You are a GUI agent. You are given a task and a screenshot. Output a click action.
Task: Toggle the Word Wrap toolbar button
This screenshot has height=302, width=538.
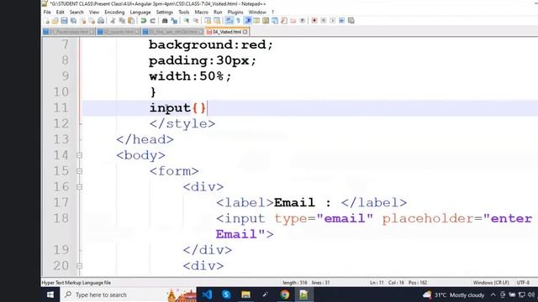pyautogui.click(x=229, y=20)
